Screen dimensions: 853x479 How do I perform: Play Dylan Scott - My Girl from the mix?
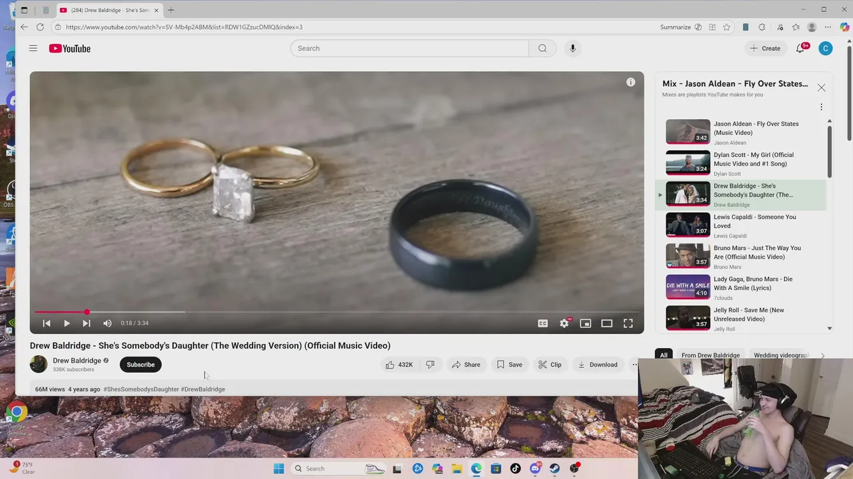(x=740, y=163)
